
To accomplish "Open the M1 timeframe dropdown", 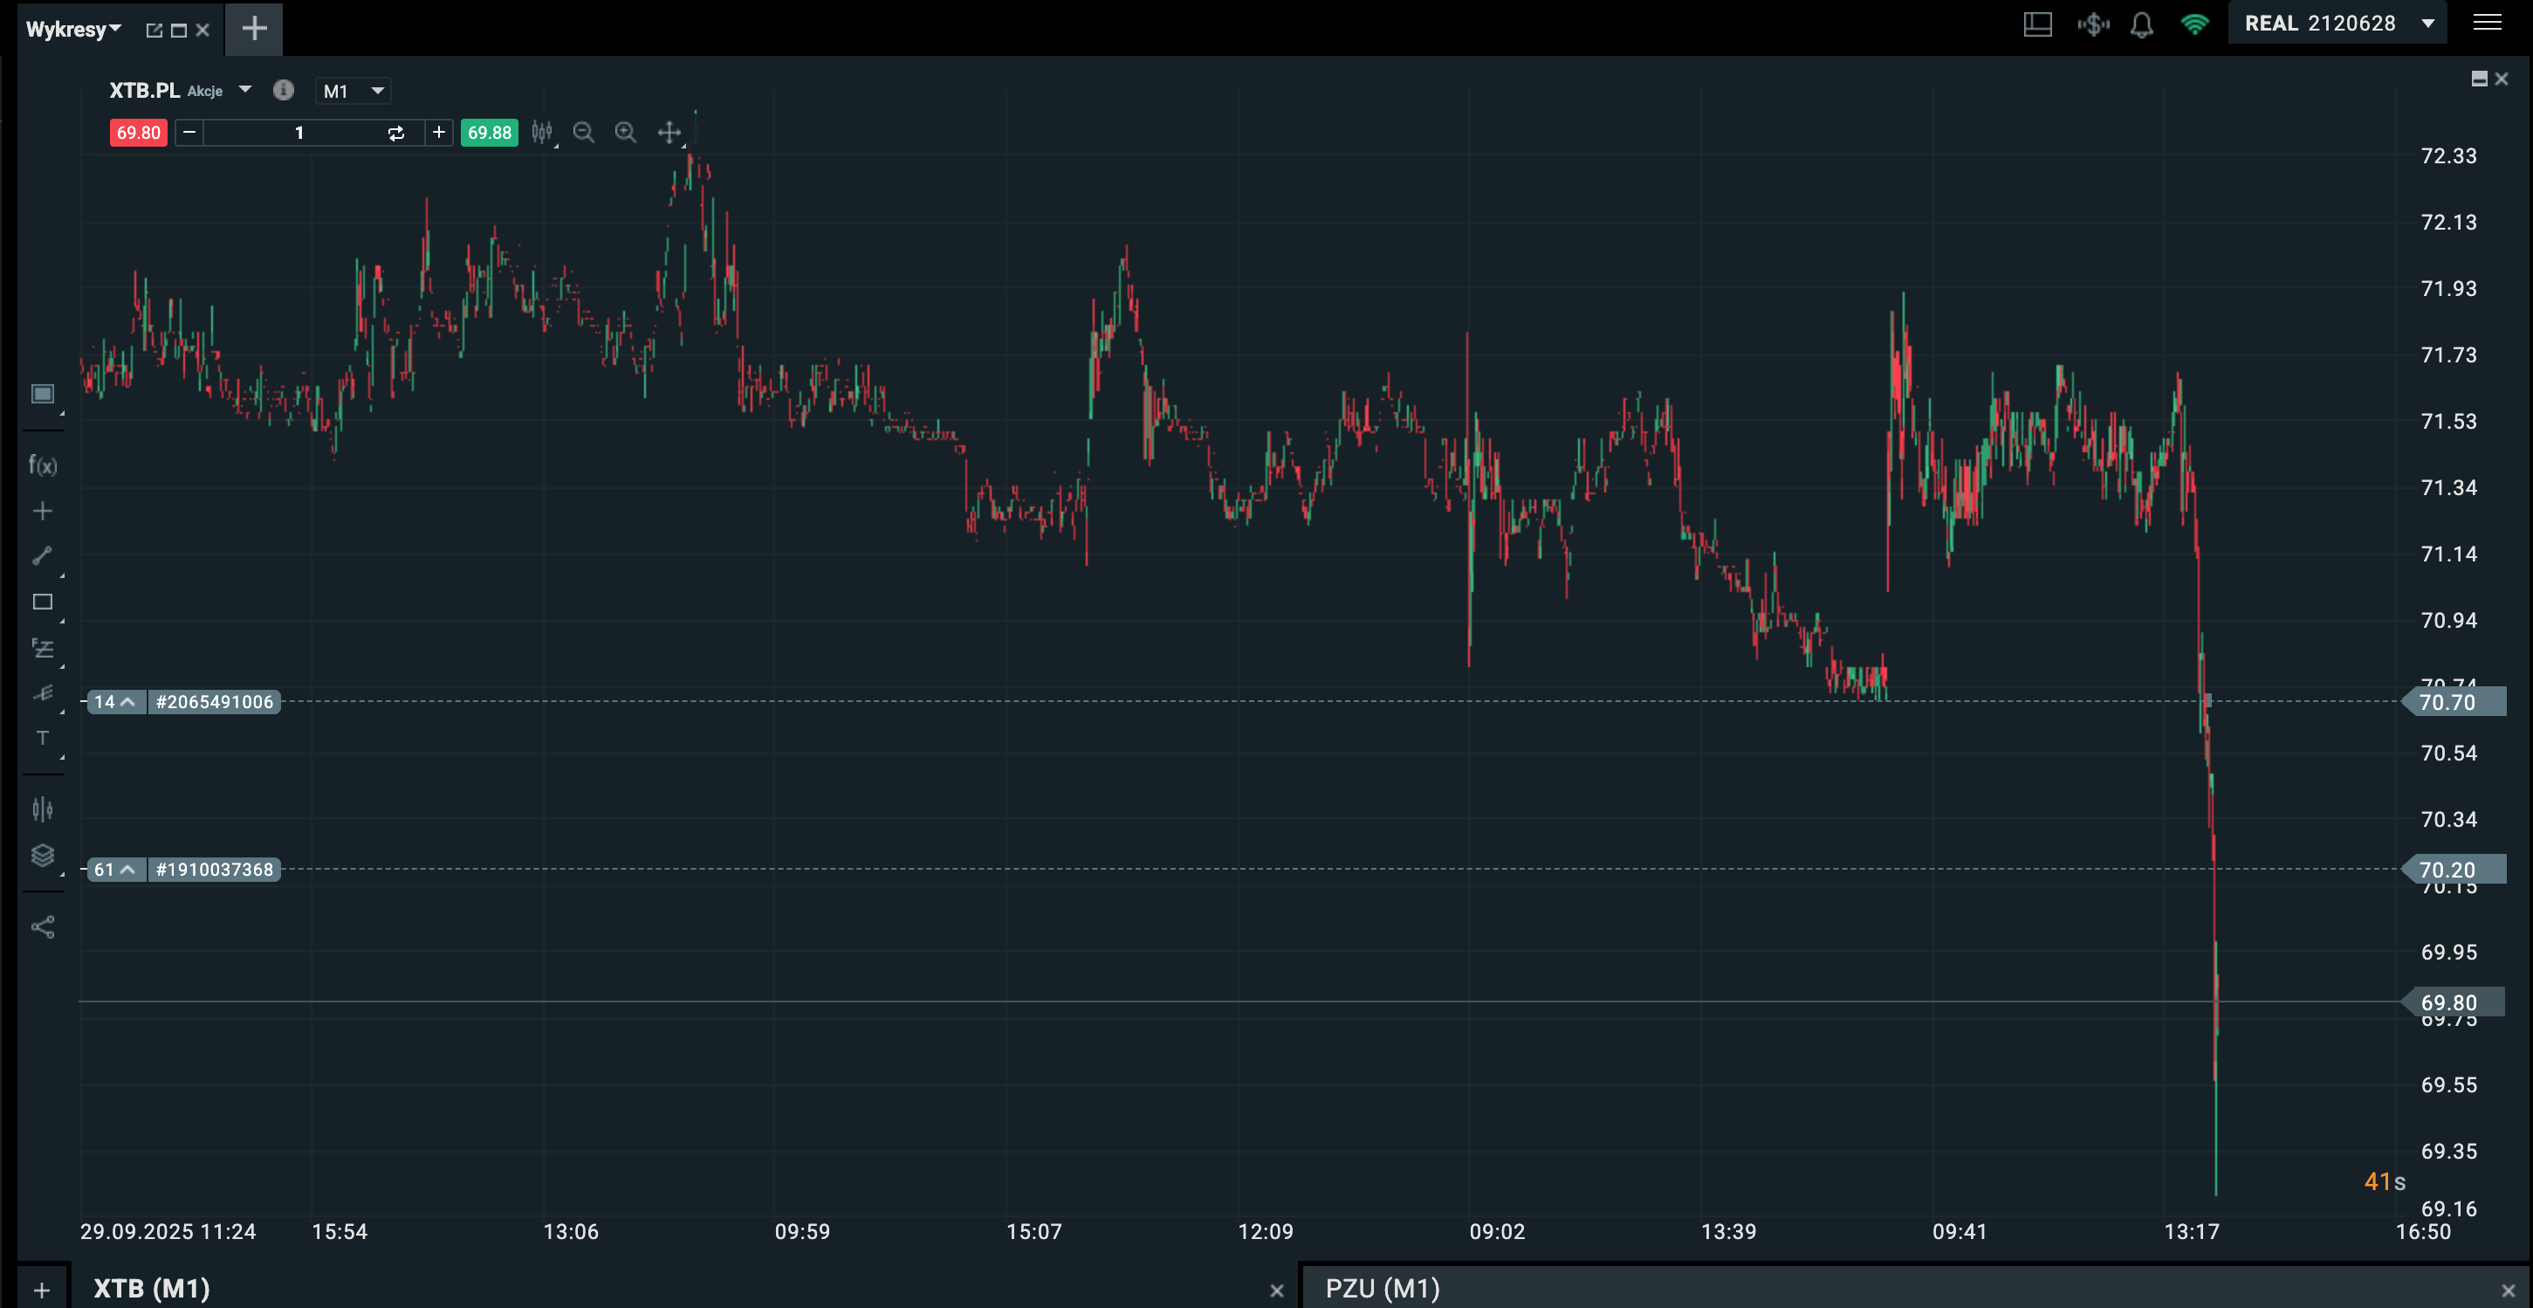I will point(353,91).
